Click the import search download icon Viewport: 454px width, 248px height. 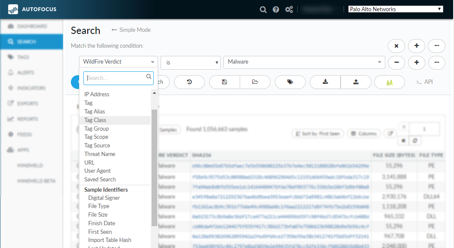(325, 82)
